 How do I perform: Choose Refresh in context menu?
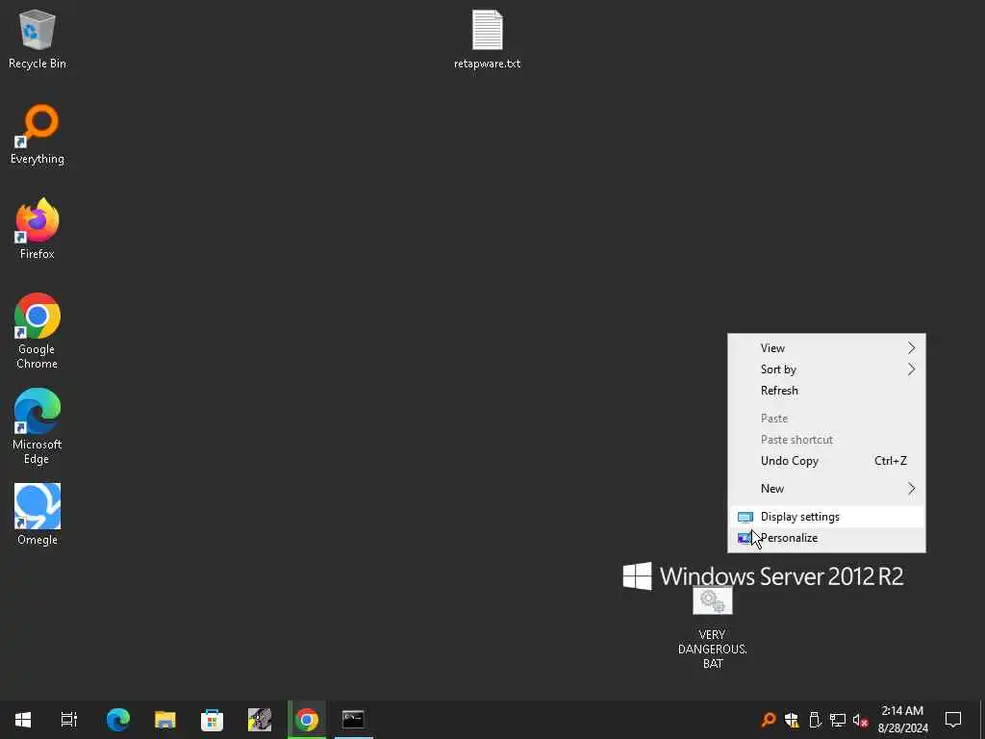coord(826,391)
